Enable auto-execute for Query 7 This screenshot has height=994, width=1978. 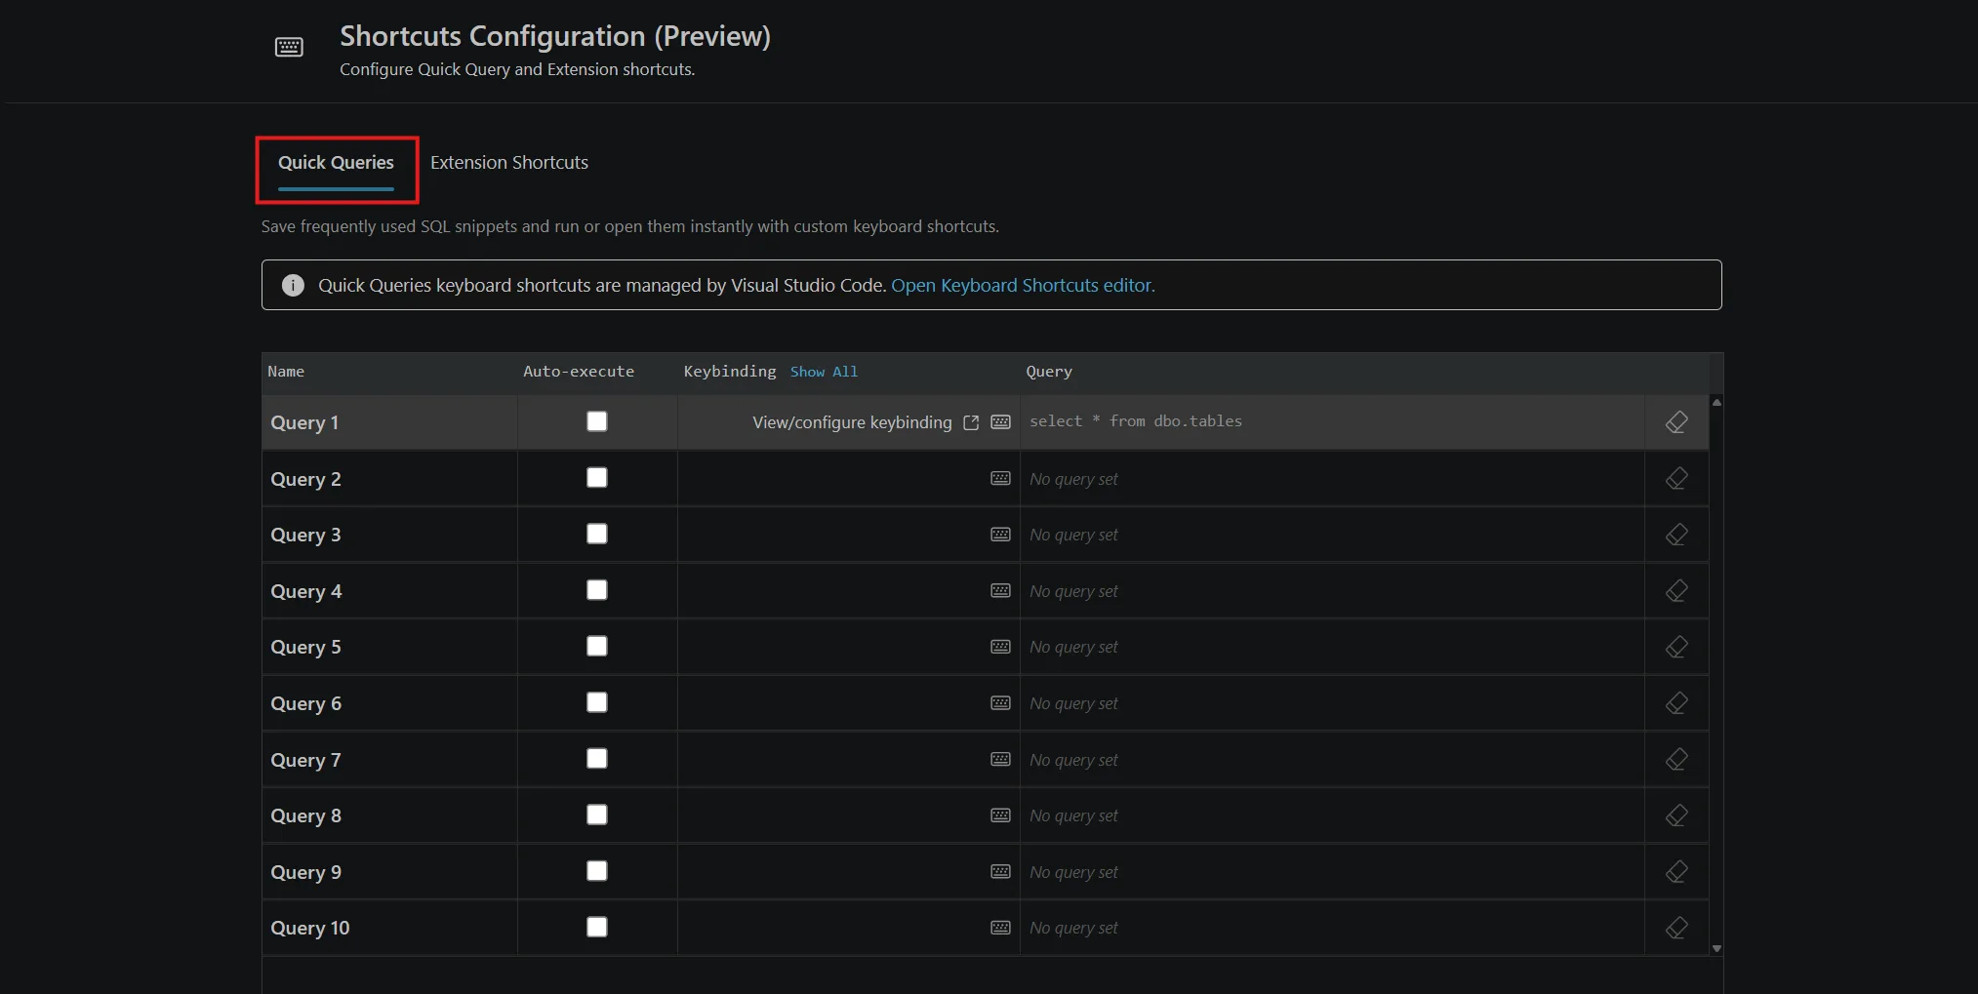[597, 758]
